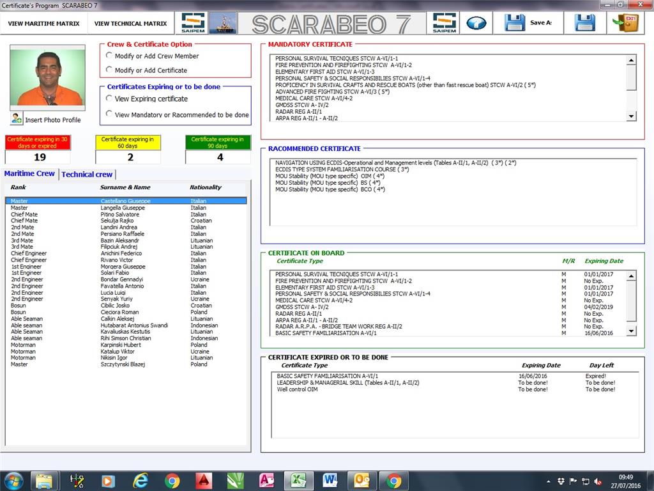Select Well control OIM to be done
654x491 pixels.
[454, 389]
